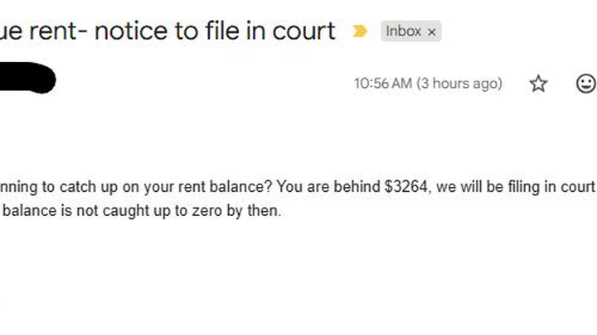Viewport: 597px width, 335px height.
Task: Click the Inbox label chip
Action: click(x=403, y=31)
